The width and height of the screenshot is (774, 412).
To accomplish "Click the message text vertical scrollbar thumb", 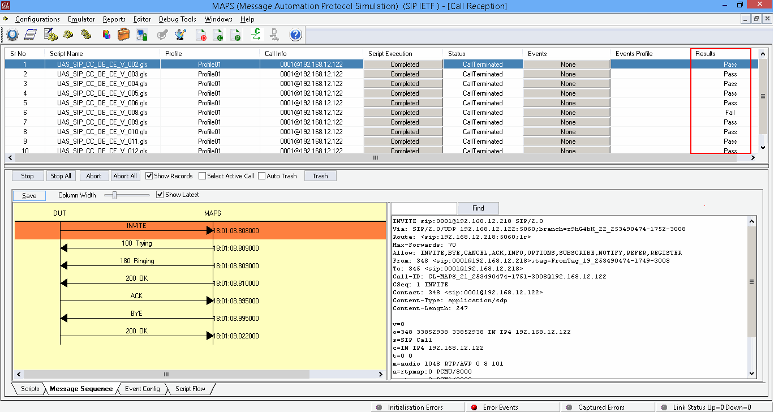I will point(752,281).
